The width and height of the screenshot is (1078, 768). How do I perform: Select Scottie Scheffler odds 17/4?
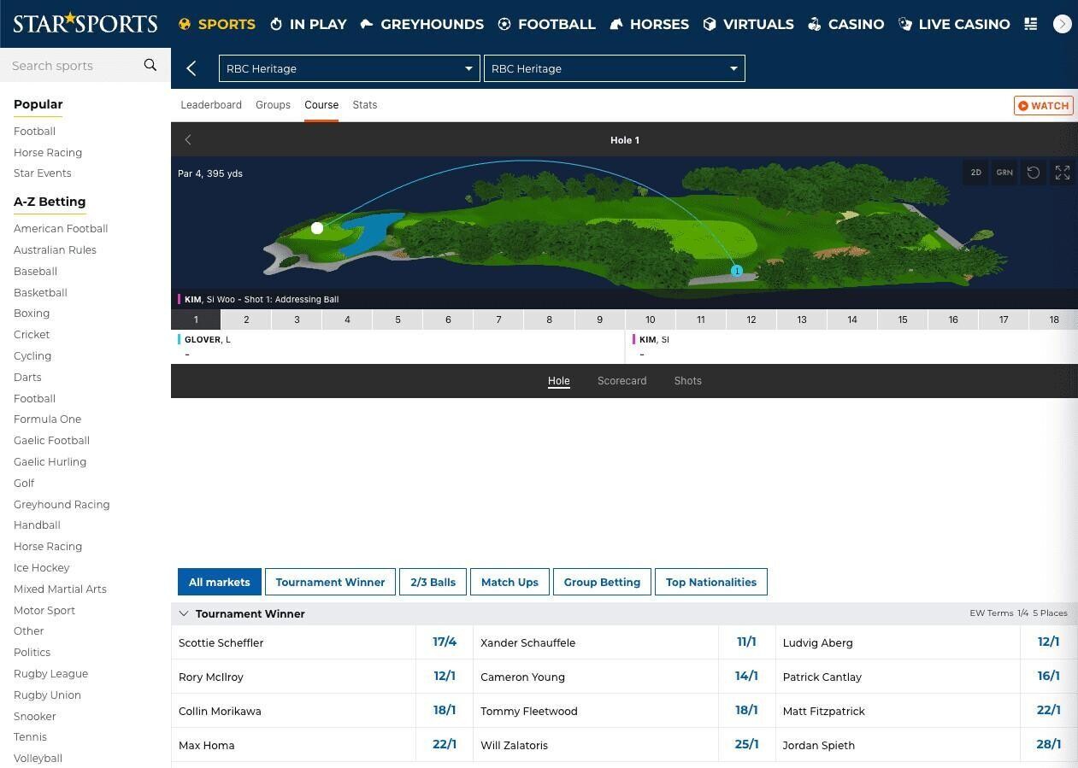[x=445, y=642]
